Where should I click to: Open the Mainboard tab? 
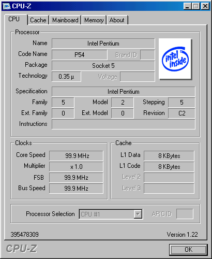(x=65, y=20)
